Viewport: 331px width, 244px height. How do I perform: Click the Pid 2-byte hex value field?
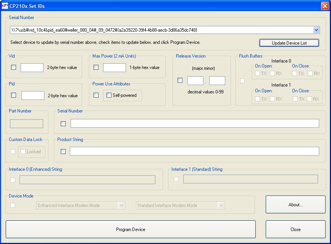click(x=33, y=96)
